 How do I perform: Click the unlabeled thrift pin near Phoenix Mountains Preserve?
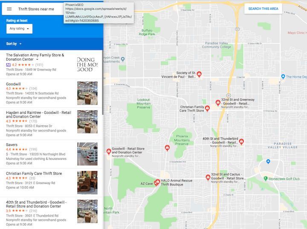167,148
